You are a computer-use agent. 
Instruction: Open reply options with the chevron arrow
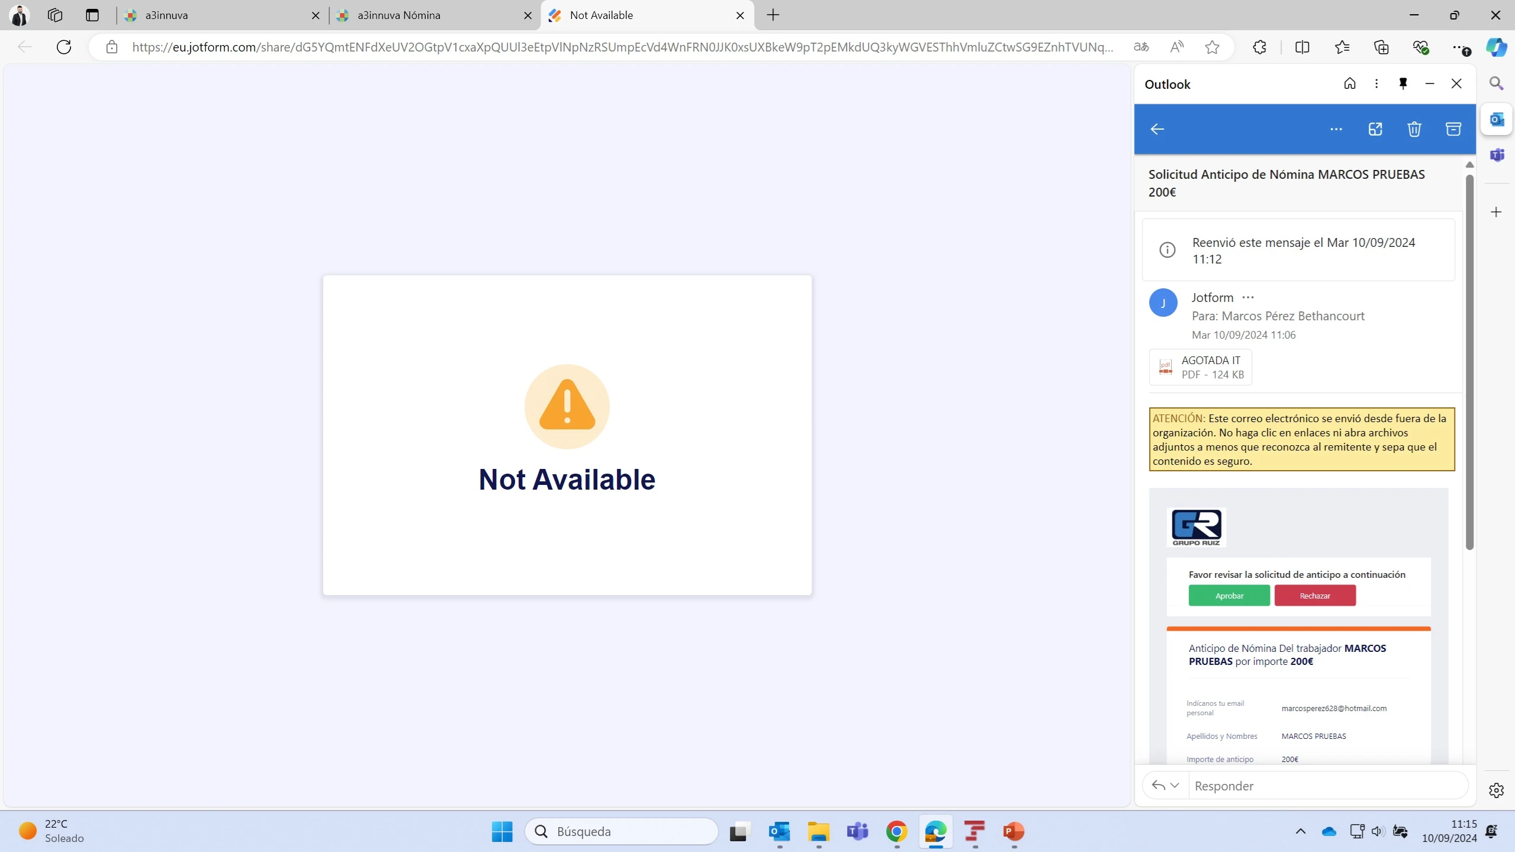coord(1175,785)
